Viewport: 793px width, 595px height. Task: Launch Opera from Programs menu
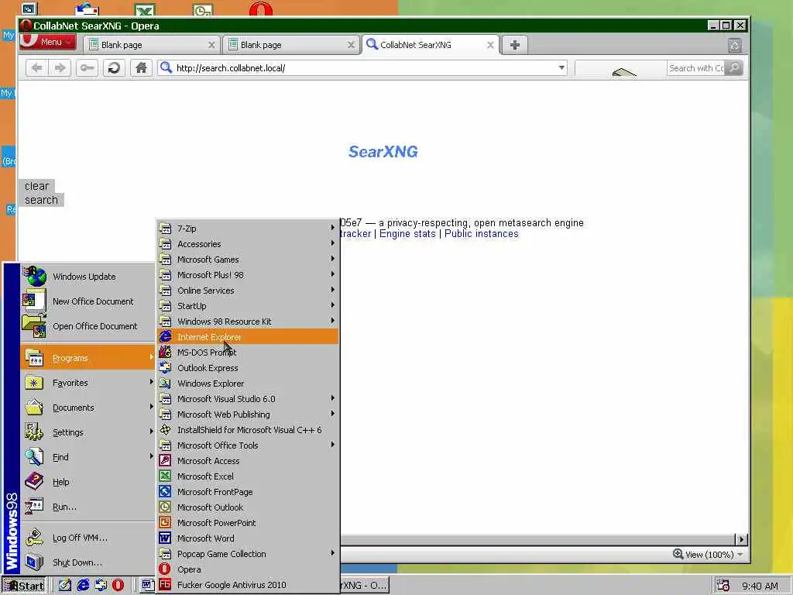tap(248, 569)
